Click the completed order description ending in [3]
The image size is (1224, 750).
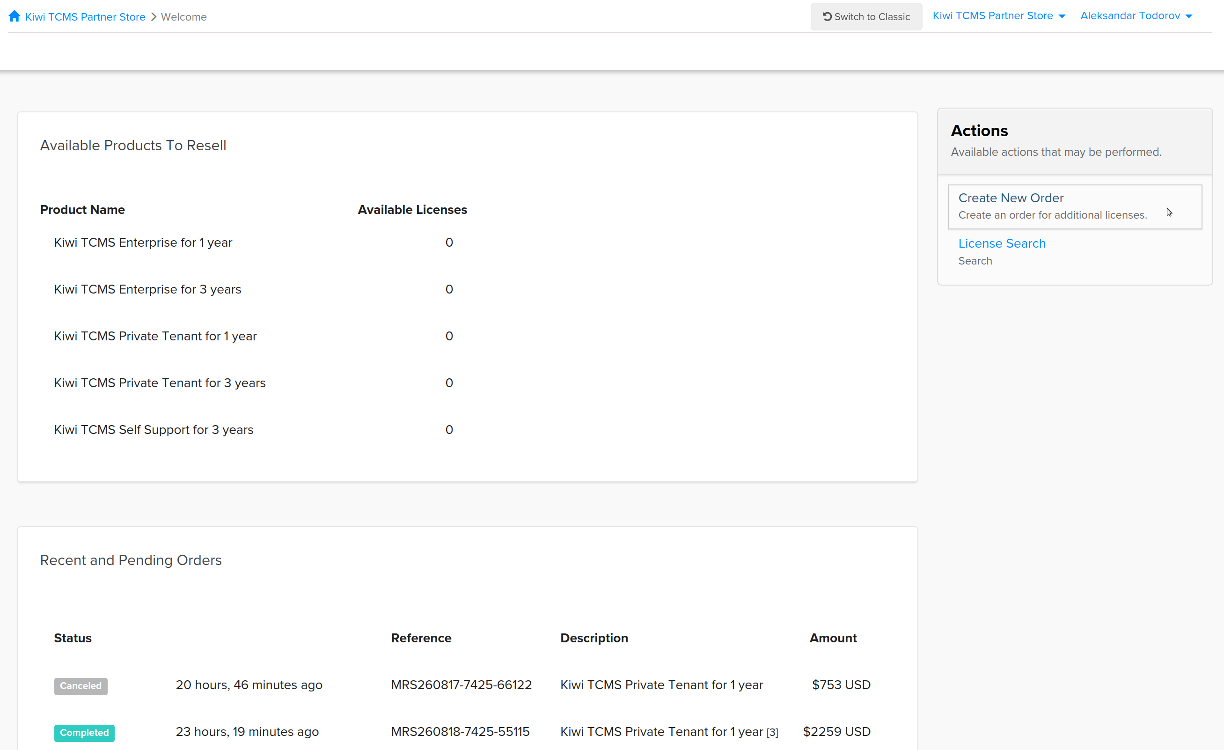[668, 732]
